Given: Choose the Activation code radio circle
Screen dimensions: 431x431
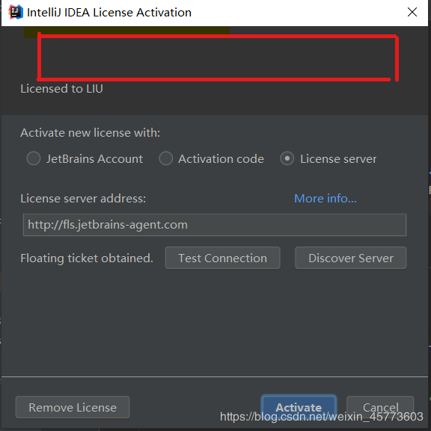Looking at the screenshot, I should pos(166,158).
